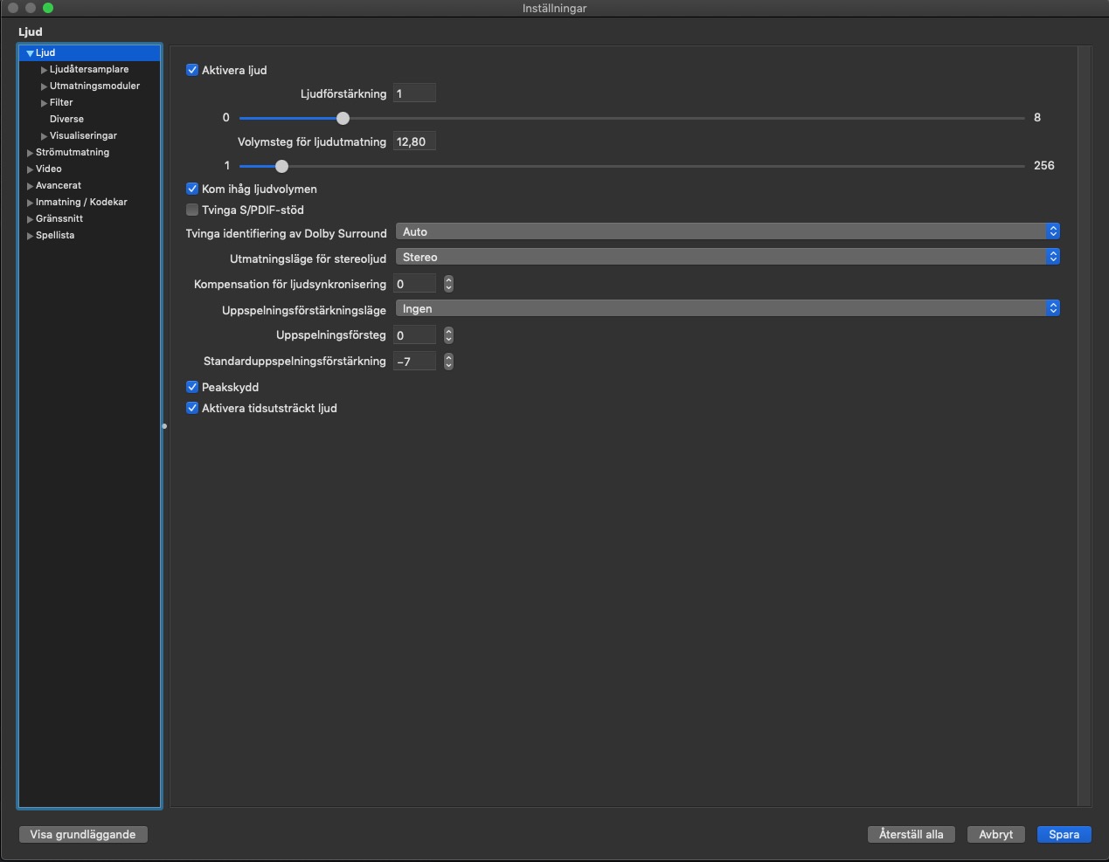The height and width of the screenshot is (862, 1109).
Task: Expand the Spellista tree arrow
Action: coord(30,236)
